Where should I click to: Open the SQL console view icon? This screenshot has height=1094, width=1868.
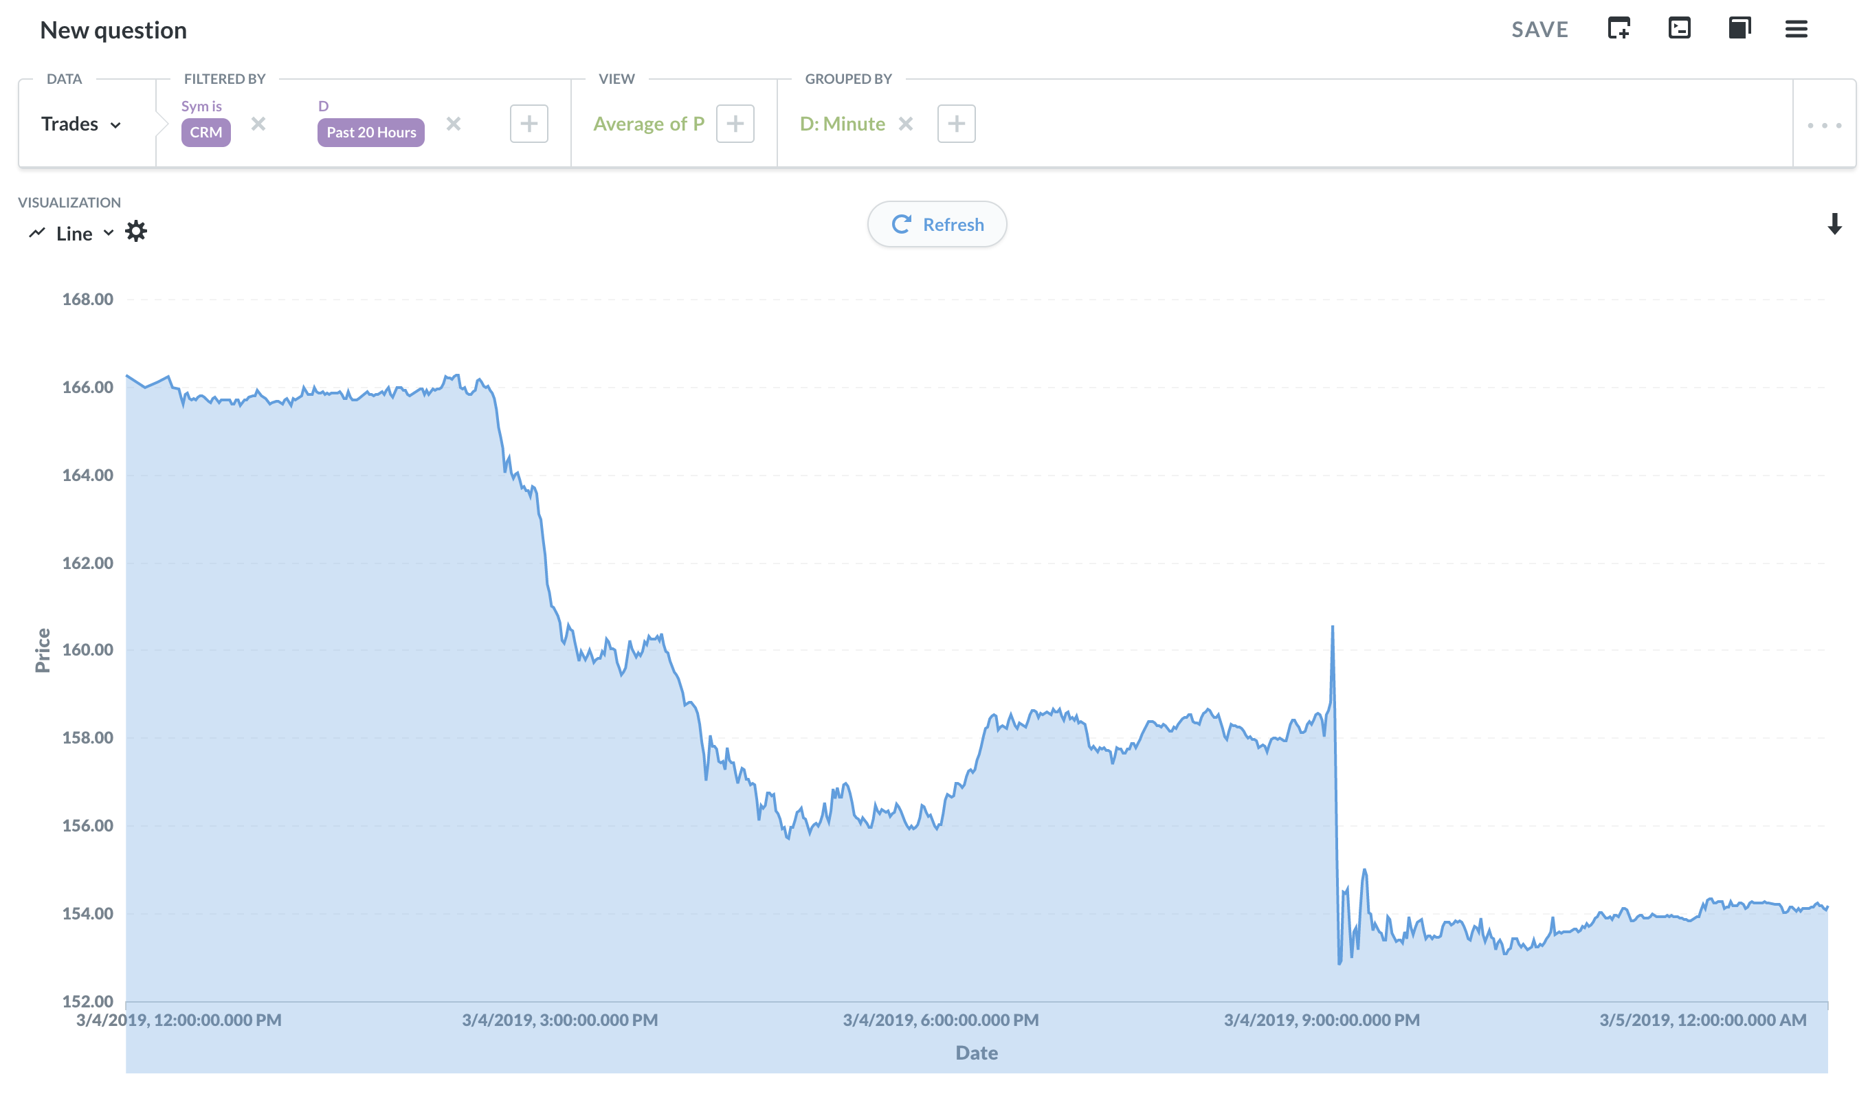pos(1679,28)
